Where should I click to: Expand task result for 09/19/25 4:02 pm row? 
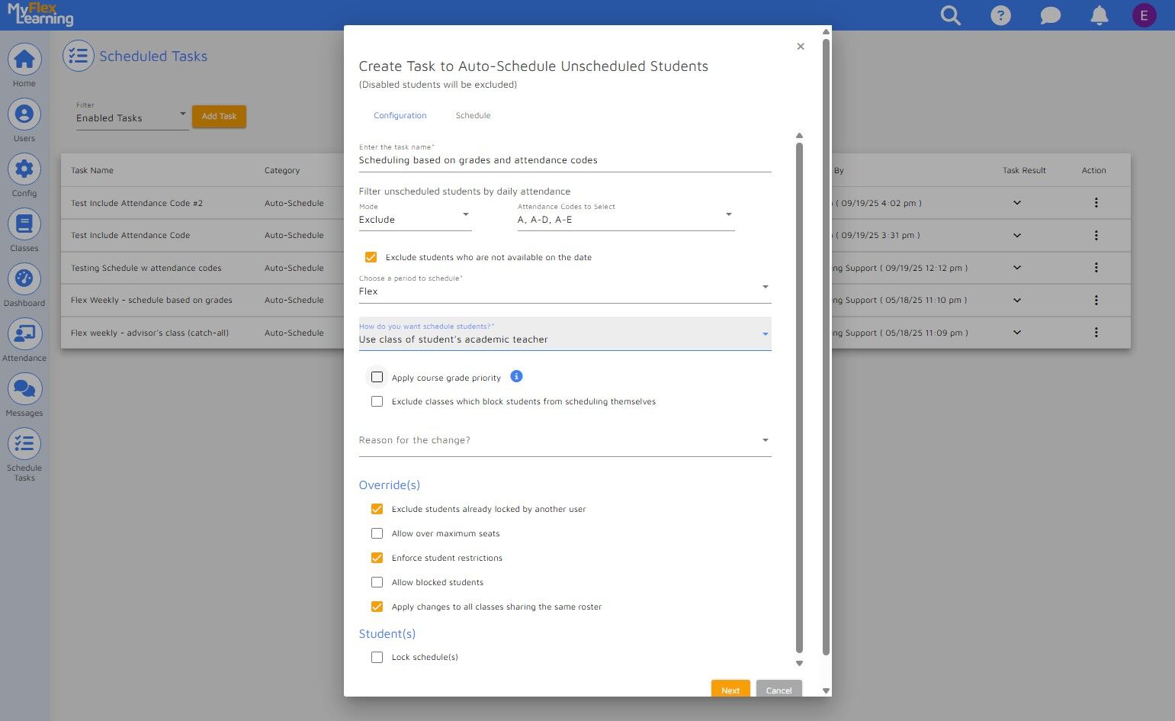click(1017, 203)
